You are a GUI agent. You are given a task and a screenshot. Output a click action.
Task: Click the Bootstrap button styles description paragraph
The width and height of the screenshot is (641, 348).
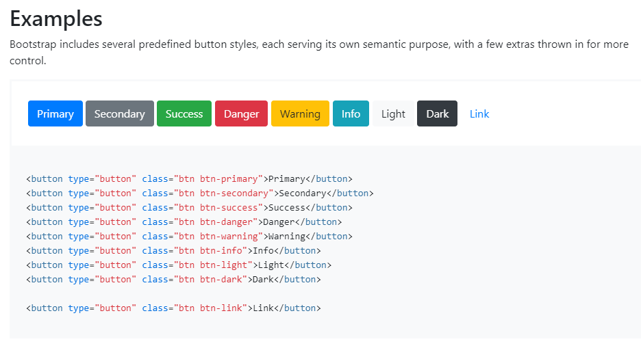pos(318,52)
